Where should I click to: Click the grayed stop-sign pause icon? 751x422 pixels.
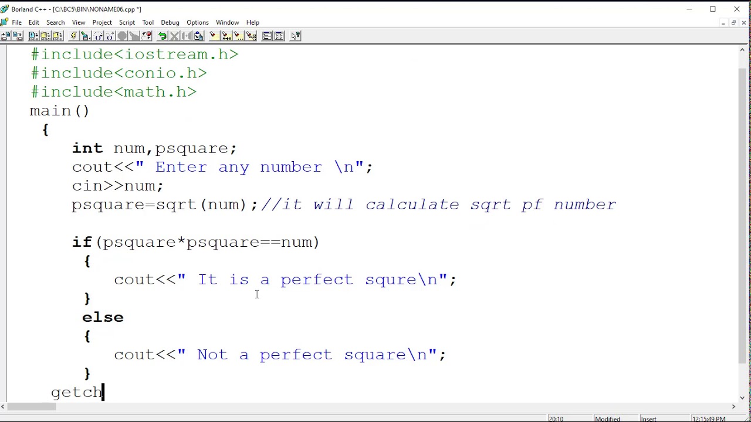(122, 36)
